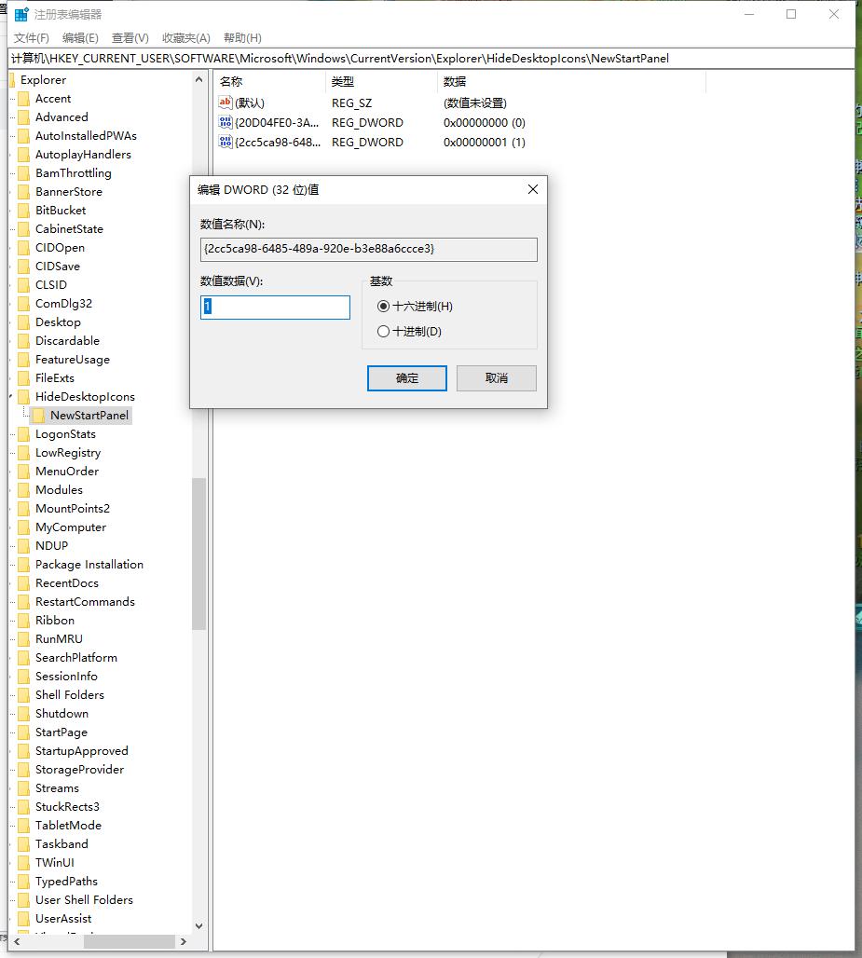Viewport: 862px width, 958px height.
Task: Click the Shell Folders key folder icon
Action: click(x=24, y=695)
